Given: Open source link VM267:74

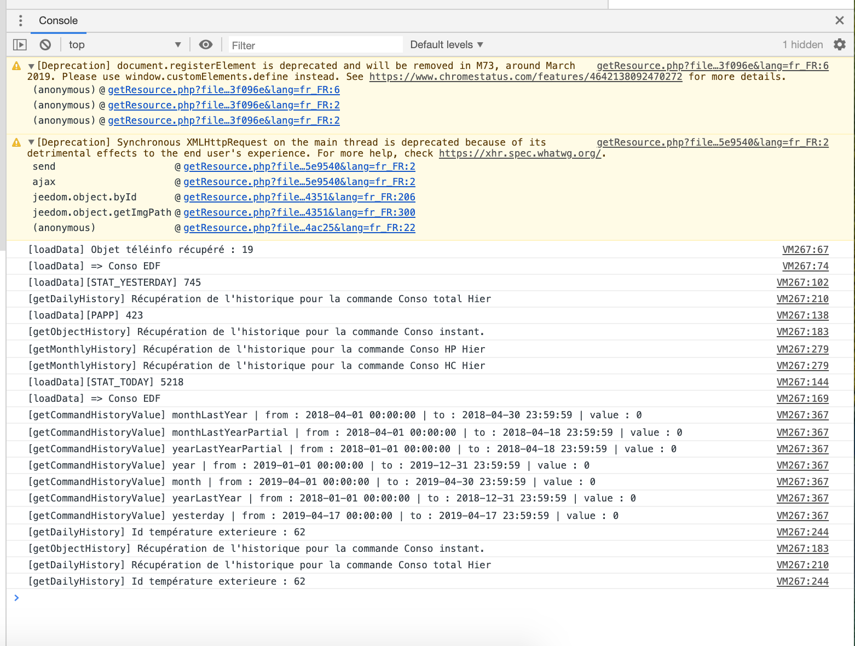Looking at the screenshot, I should (x=805, y=266).
